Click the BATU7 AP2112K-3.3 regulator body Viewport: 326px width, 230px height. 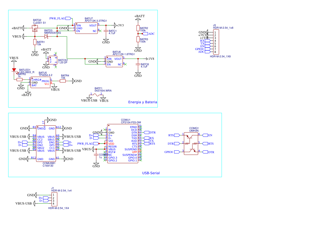coord(86,28)
